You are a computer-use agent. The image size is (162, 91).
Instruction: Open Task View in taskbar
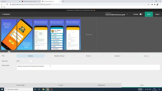tap(39, 89)
